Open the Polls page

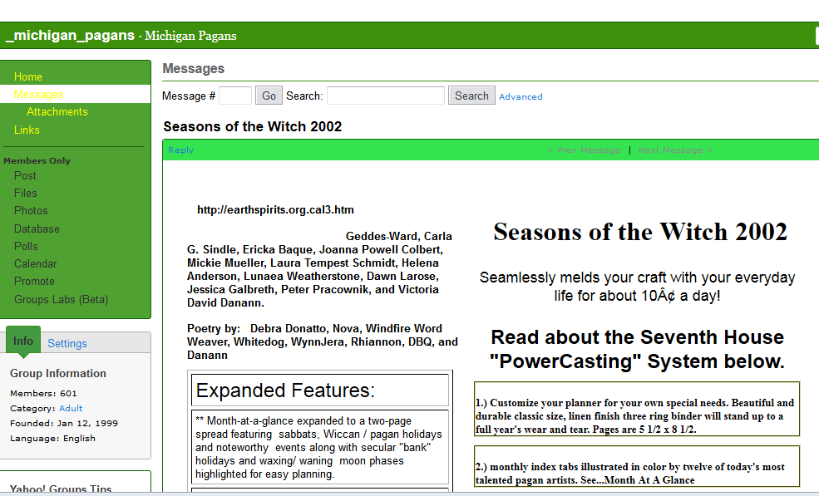26,246
